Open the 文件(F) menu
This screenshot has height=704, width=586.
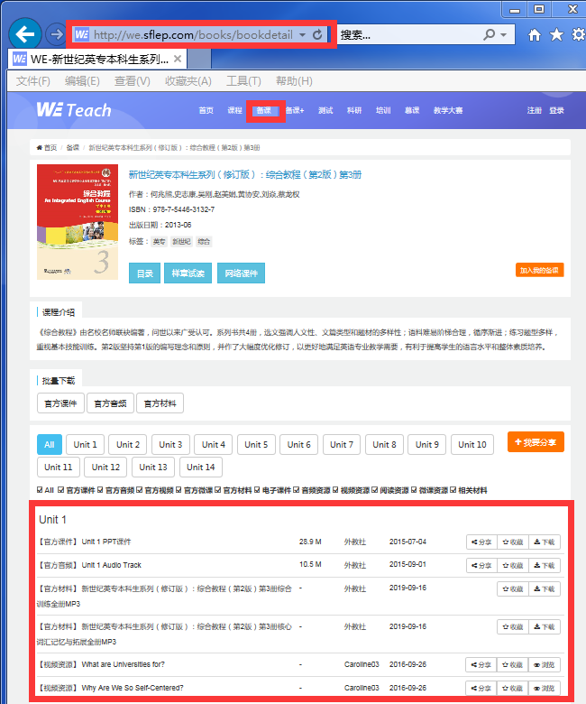coord(32,81)
